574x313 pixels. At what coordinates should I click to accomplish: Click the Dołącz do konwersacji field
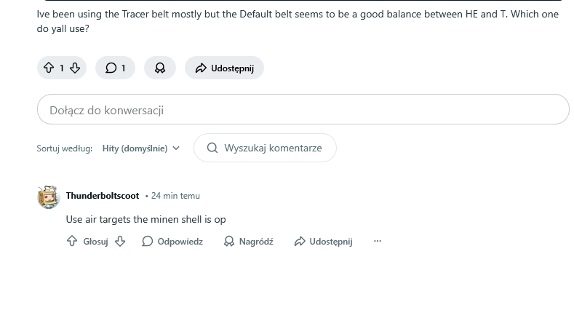[303, 110]
